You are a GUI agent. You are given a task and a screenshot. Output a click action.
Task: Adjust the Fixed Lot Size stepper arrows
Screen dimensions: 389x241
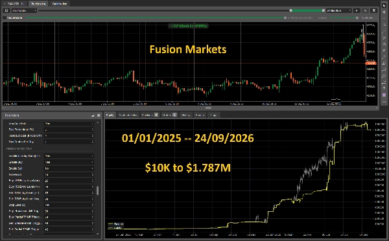(93, 135)
